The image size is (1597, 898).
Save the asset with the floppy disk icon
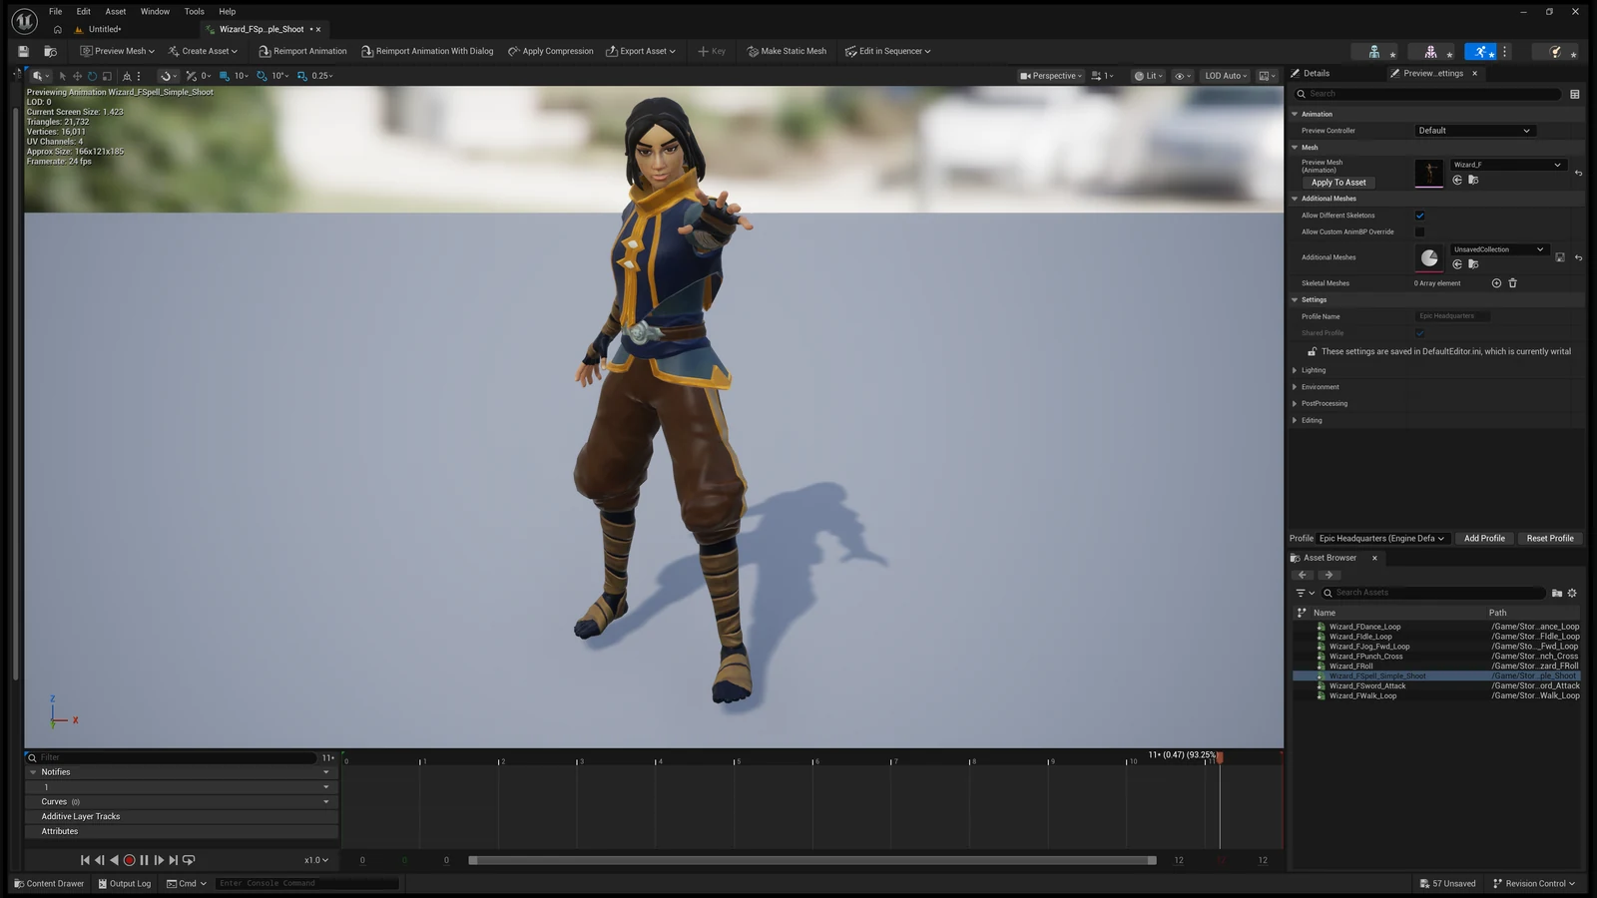23,51
